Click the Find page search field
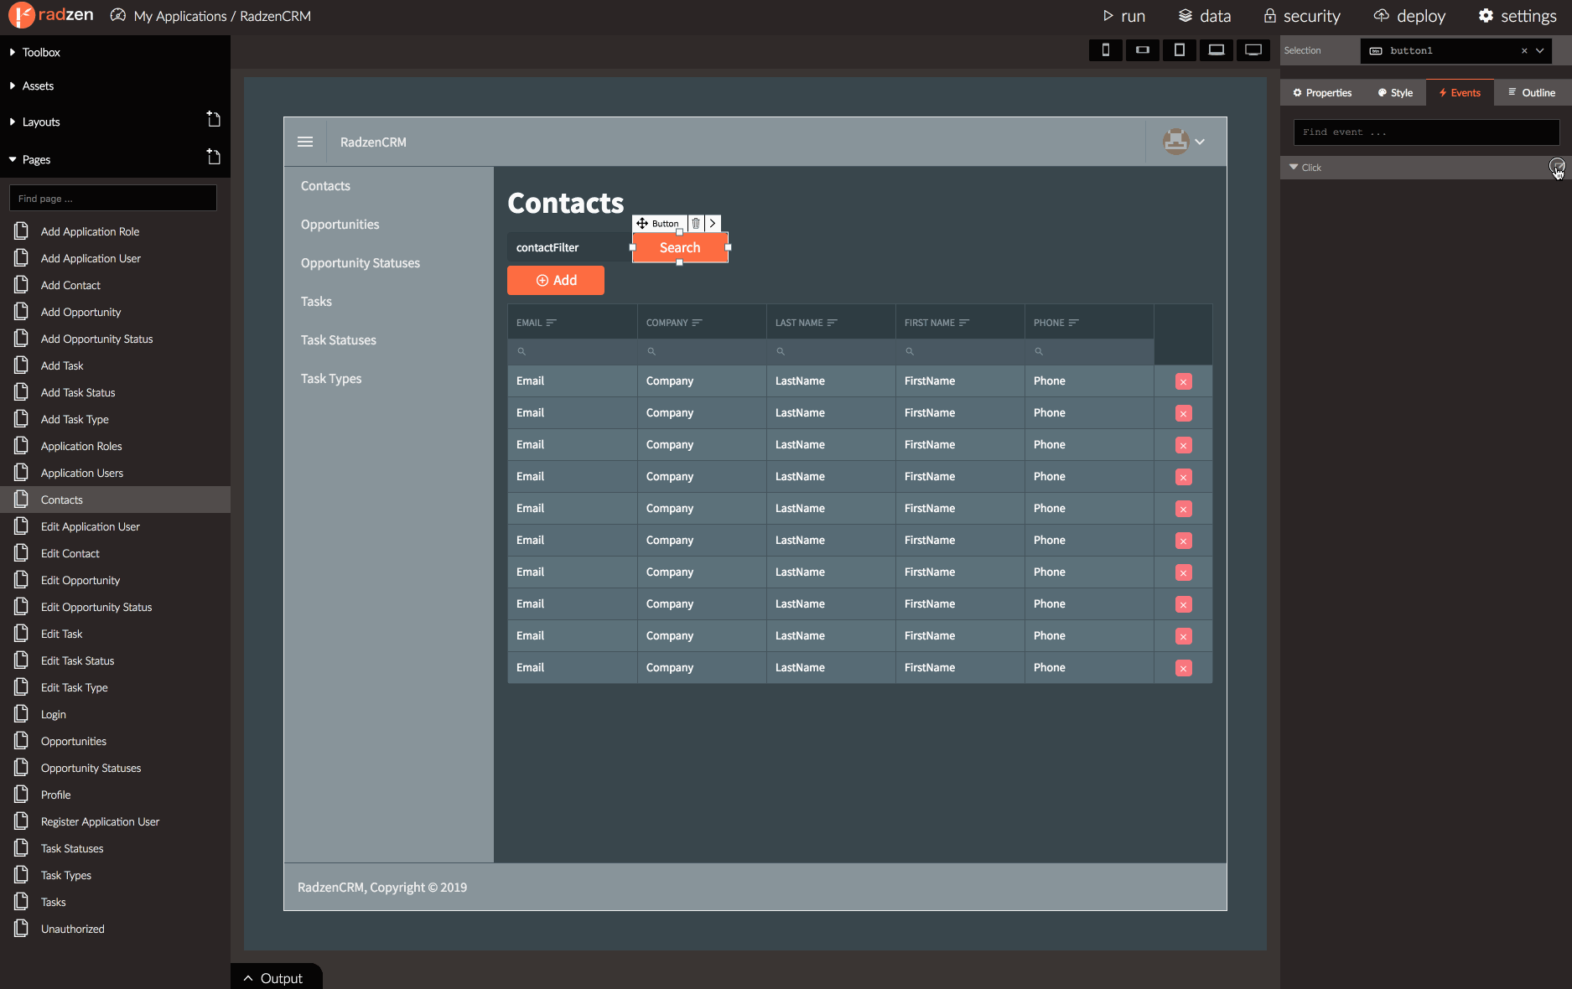 (x=113, y=199)
